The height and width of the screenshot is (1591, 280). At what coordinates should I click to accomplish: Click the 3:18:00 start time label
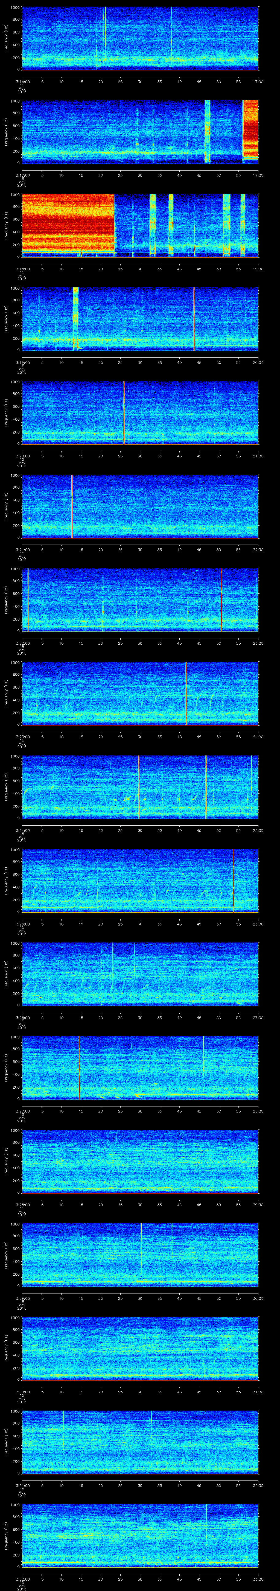[22, 269]
